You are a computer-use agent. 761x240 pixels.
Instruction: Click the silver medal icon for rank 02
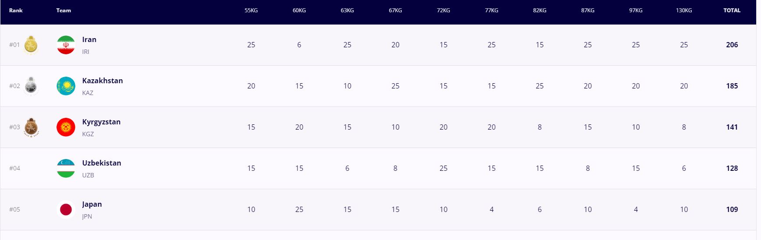pos(31,86)
